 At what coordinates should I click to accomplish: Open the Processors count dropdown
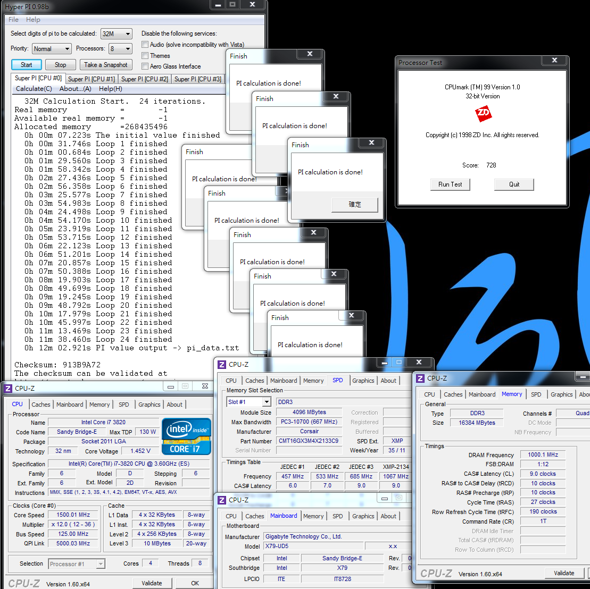point(120,49)
